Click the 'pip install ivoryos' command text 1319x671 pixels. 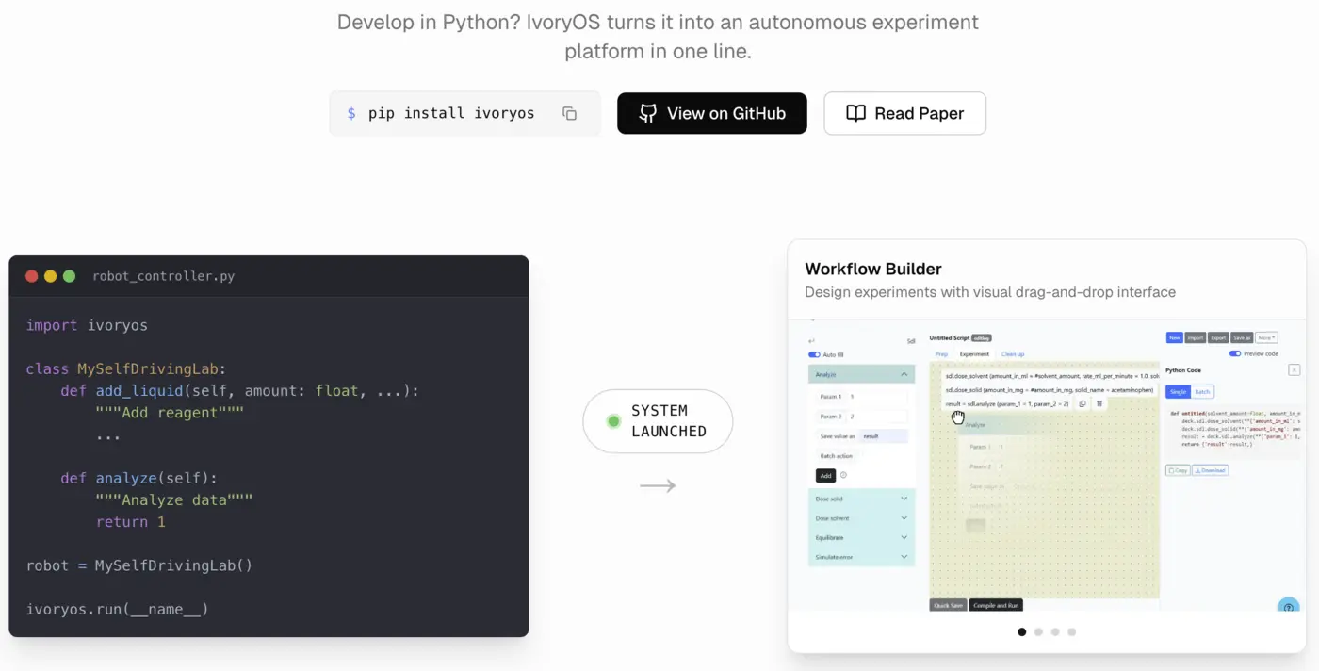[x=451, y=113]
